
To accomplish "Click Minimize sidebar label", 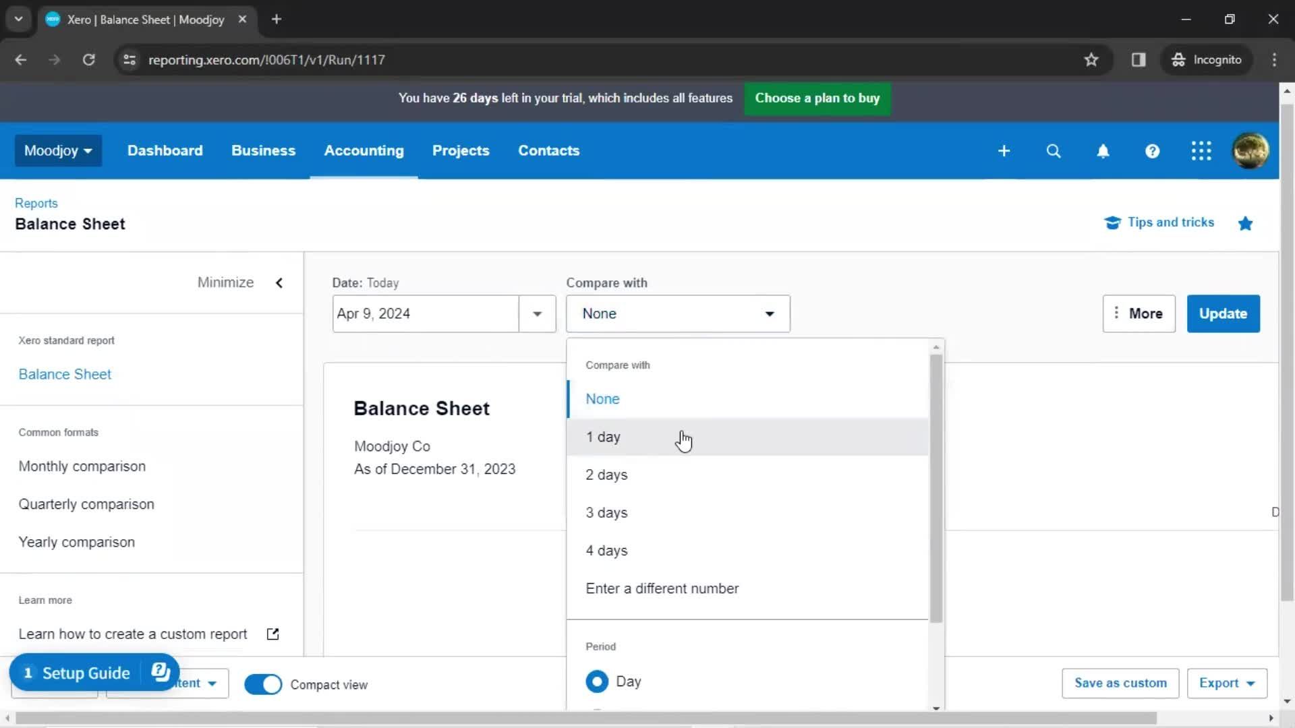I will click(225, 282).
